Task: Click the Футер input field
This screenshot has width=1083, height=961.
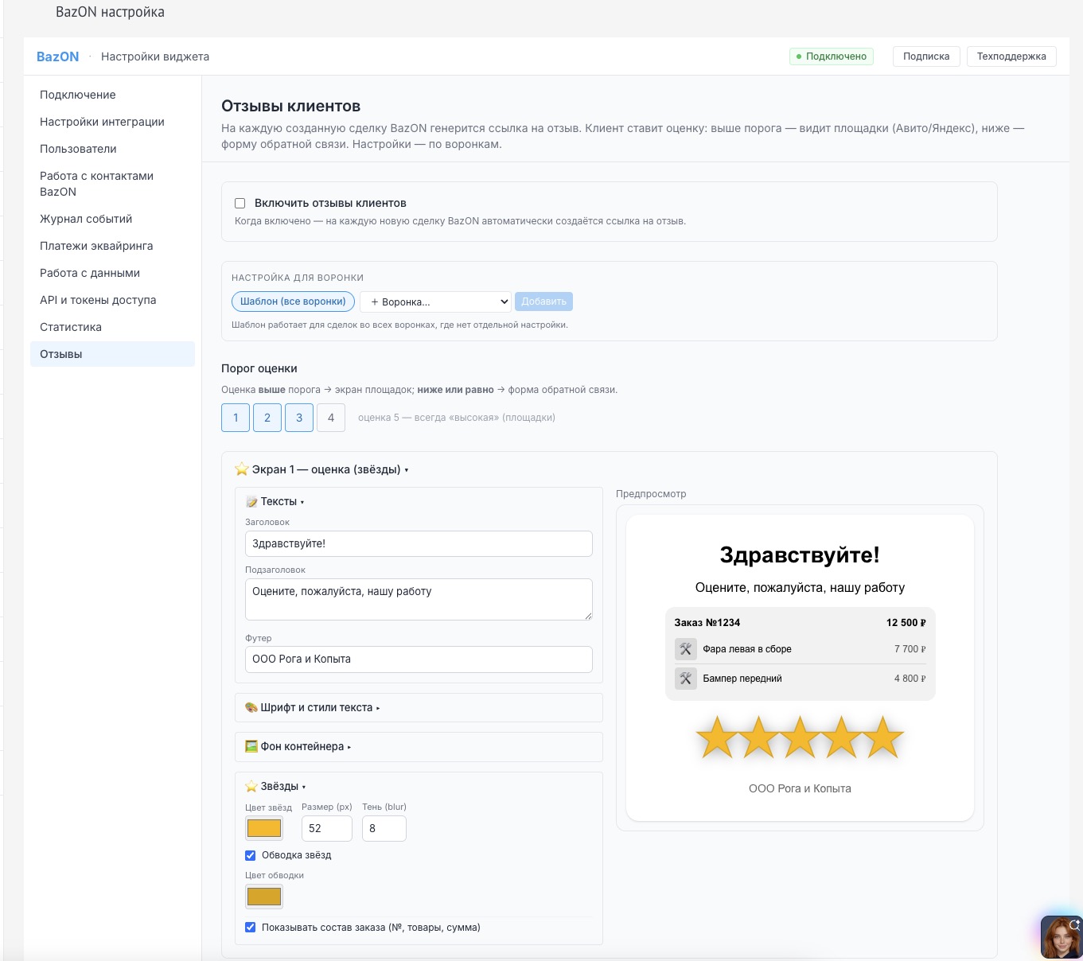Action: pyautogui.click(x=419, y=659)
